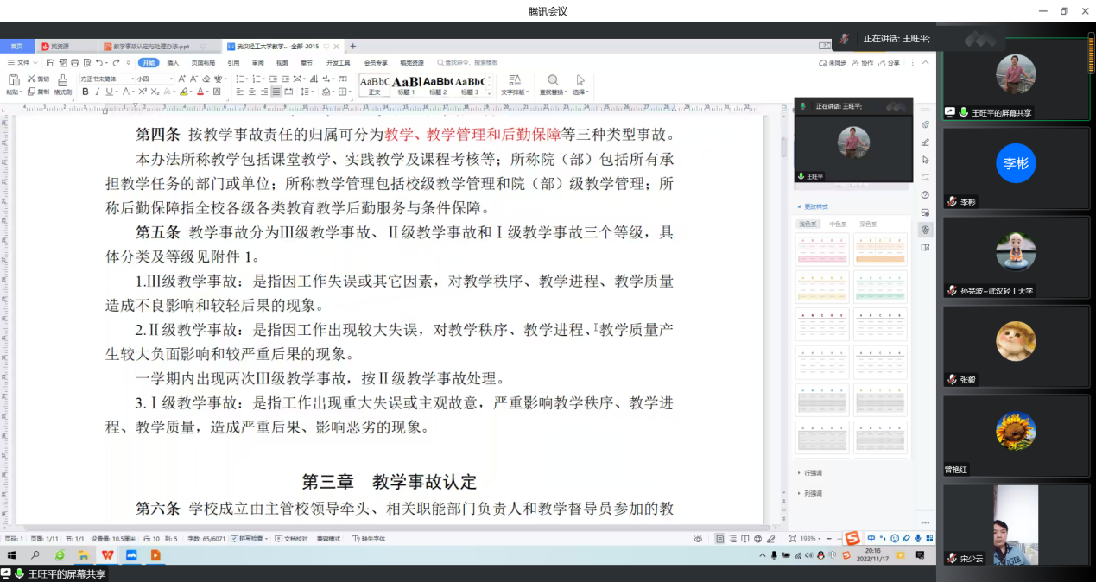Click the red font color swatch button

tap(200, 92)
